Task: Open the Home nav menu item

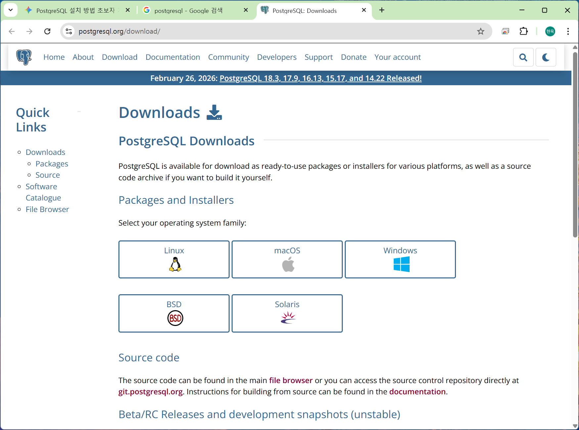Action: pos(54,57)
